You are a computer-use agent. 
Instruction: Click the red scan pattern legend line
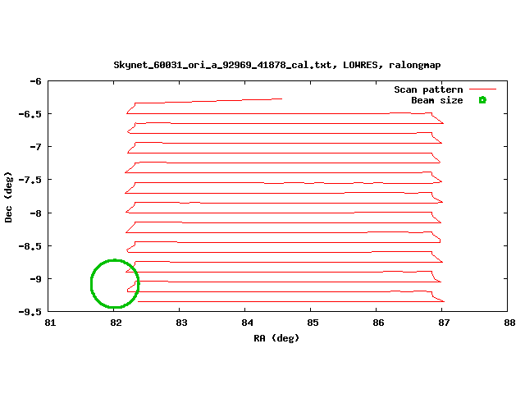coord(482,89)
